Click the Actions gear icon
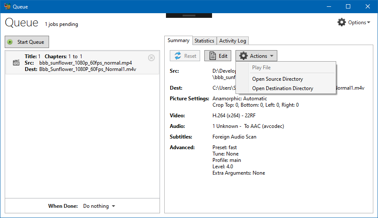 click(244, 56)
